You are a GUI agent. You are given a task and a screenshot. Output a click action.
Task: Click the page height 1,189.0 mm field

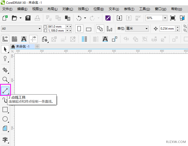click(56, 30)
